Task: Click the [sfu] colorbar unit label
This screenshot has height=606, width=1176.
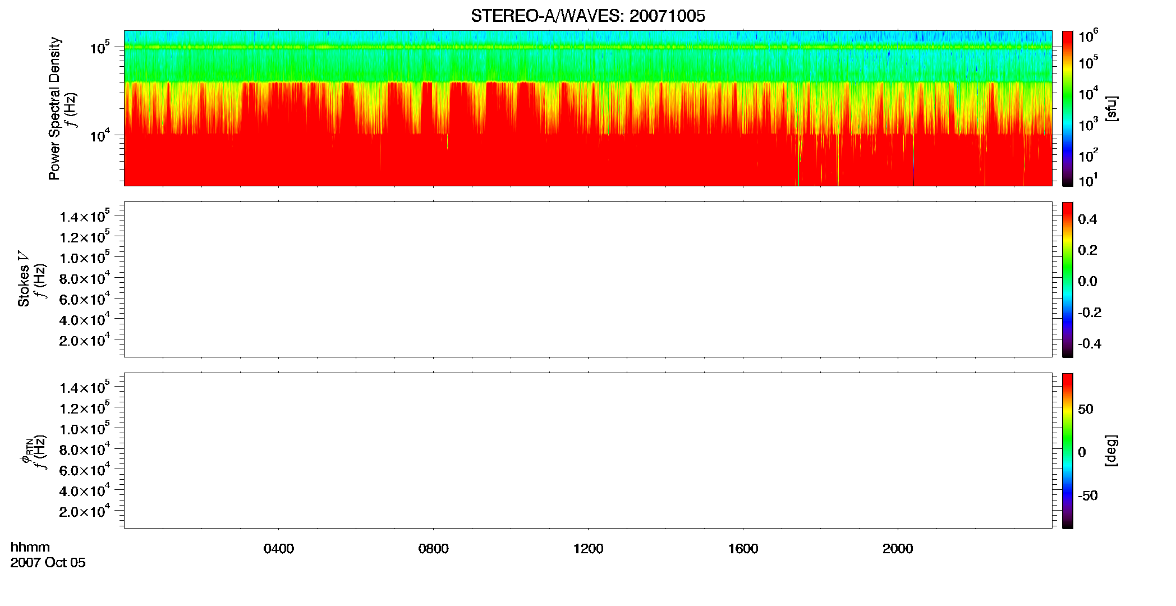Action: point(1111,108)
